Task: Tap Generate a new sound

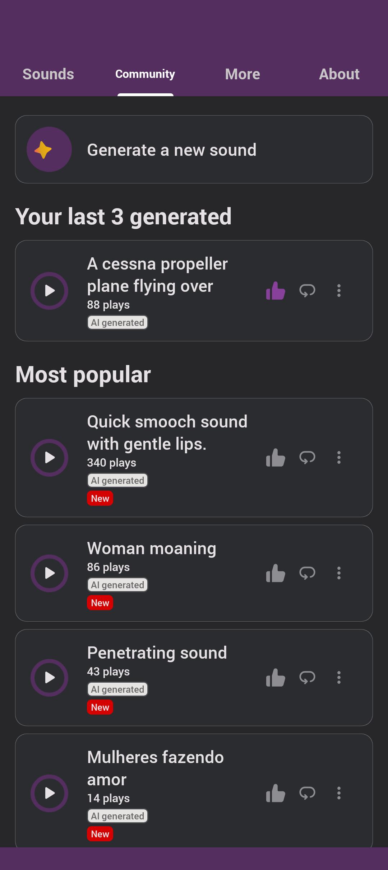Action: (194, 149)
